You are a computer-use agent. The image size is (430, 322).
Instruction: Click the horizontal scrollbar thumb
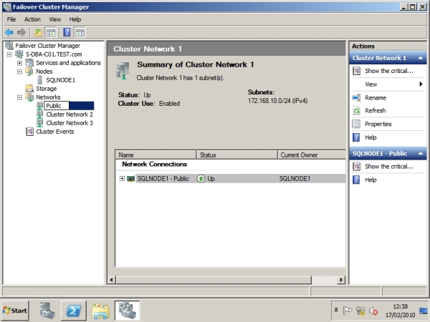(x=214, y=280)
